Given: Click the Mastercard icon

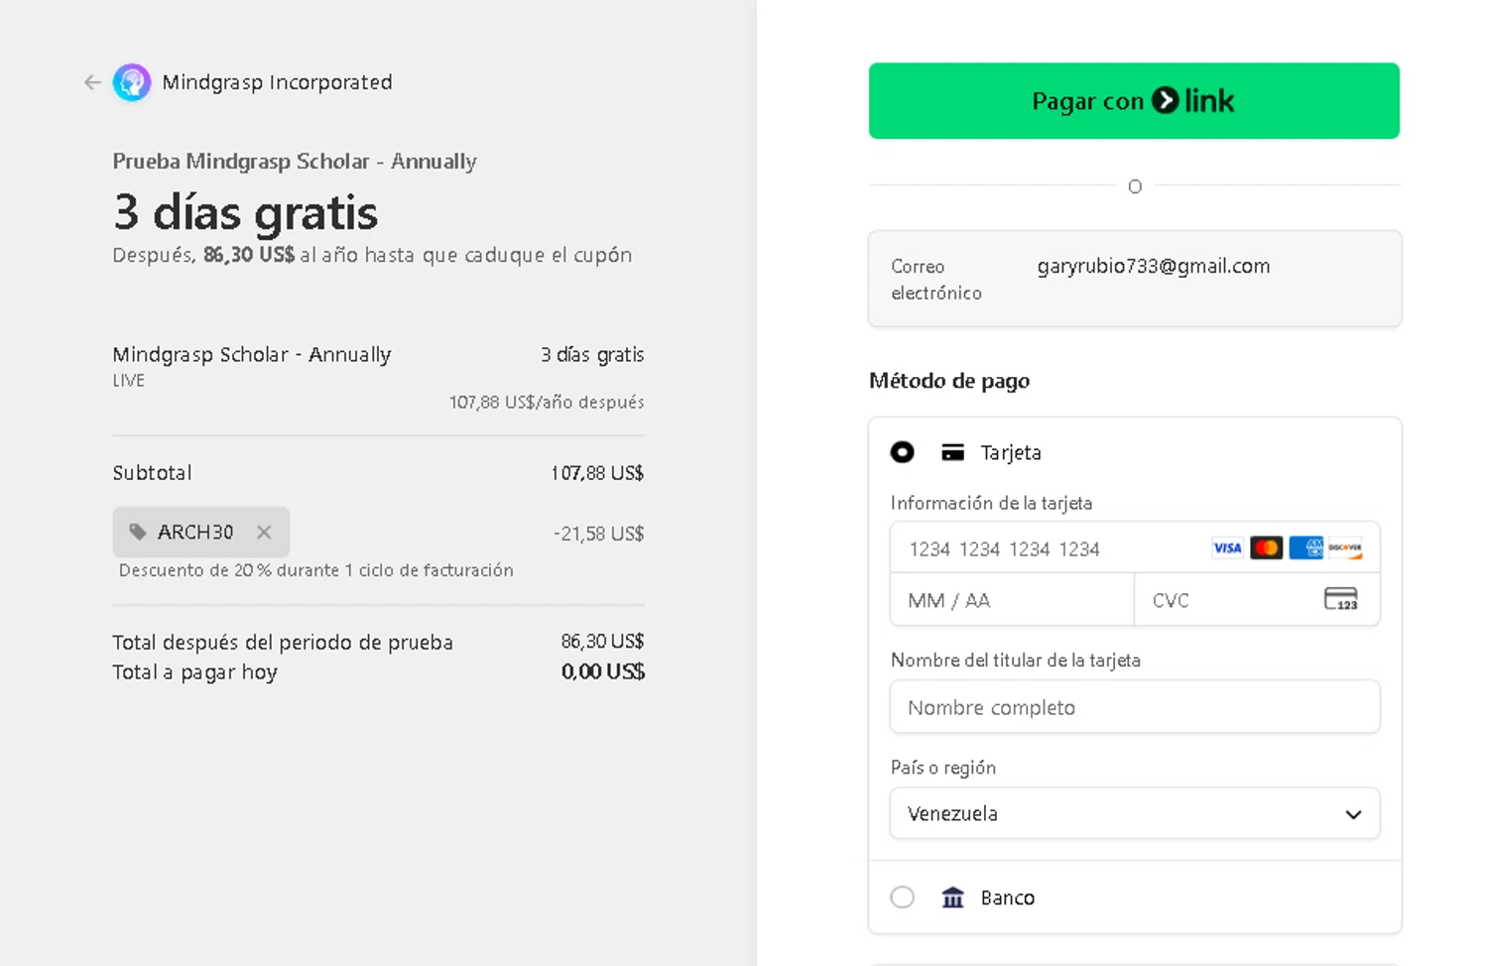Looking at the screenshot, I should click(x=1266, y=547).
